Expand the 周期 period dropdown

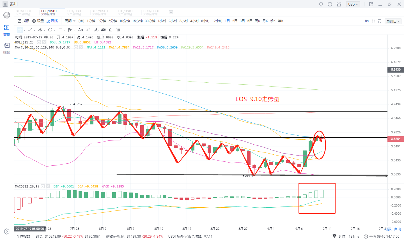(x=70, y=21)
